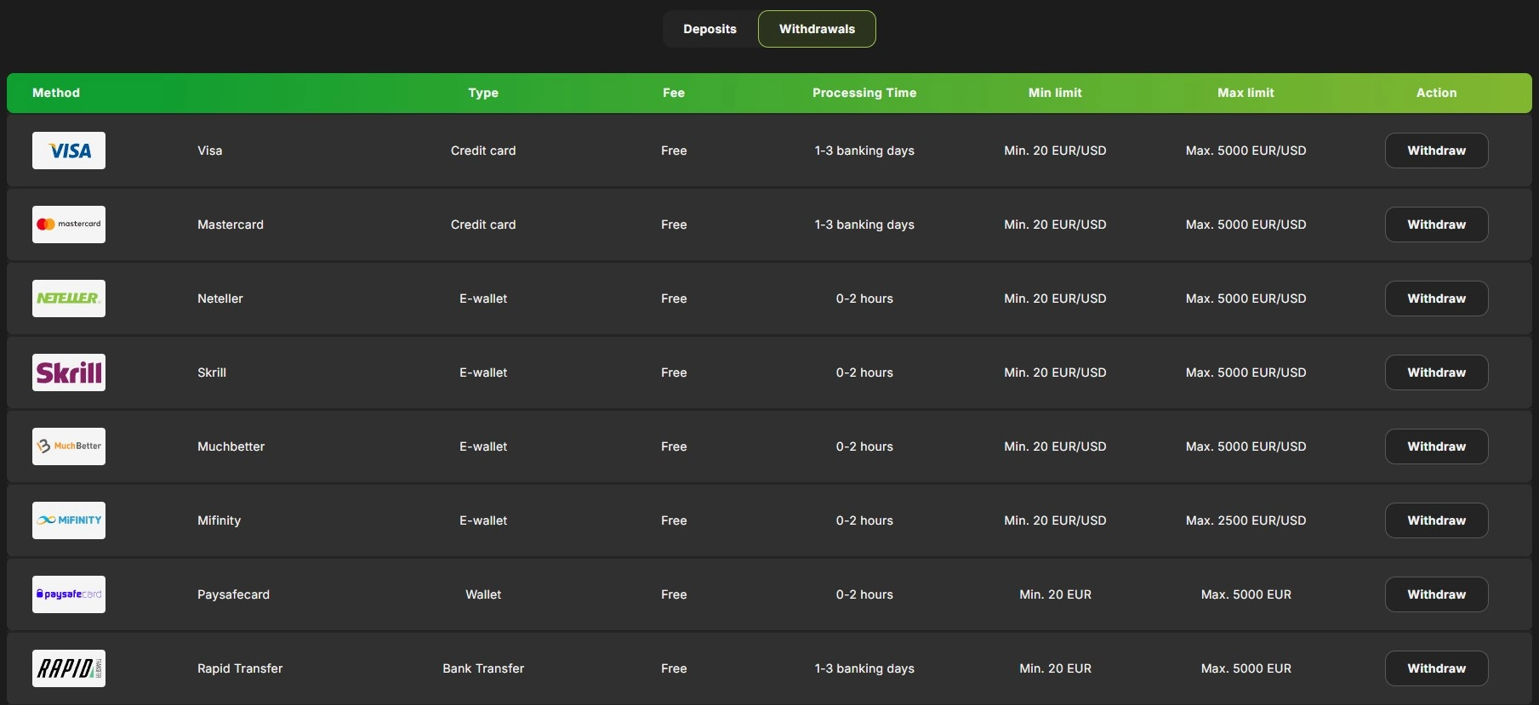Click the Method column header
1539x705 pixels.
[56, 93]
